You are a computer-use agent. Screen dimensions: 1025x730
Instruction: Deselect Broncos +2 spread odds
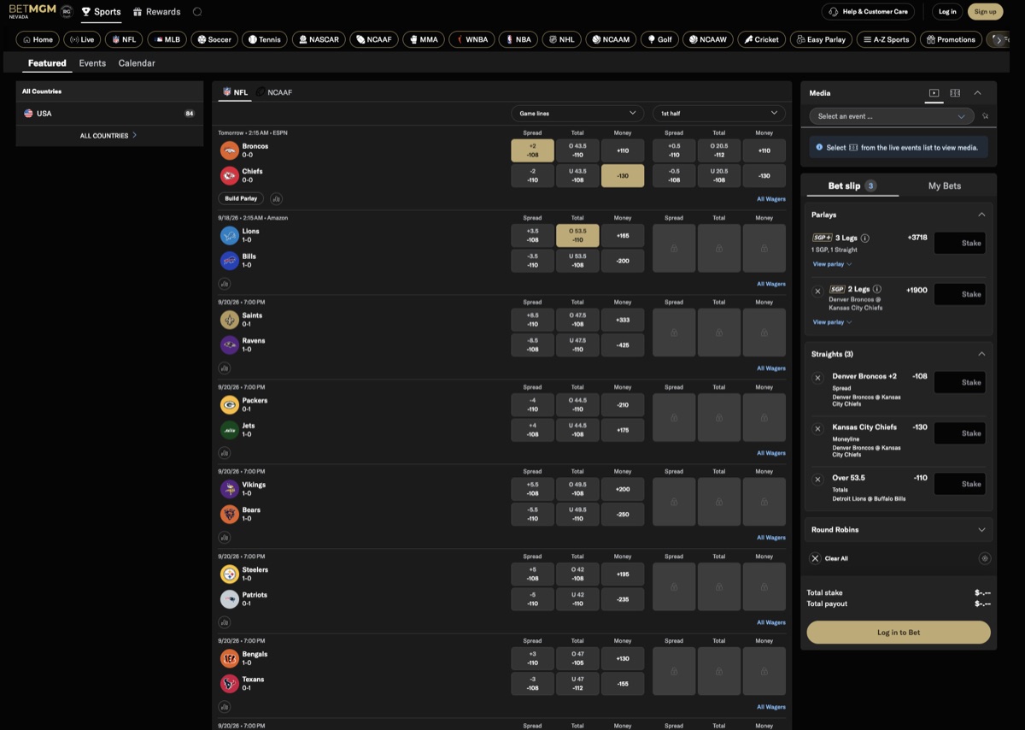pos(532,150)
